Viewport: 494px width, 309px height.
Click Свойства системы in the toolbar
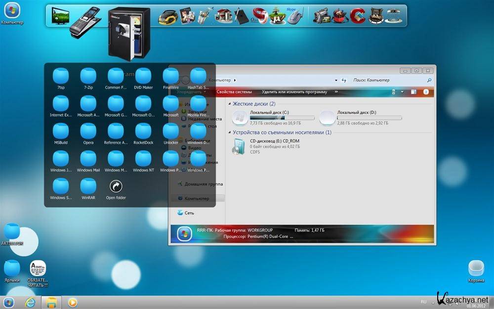[234, 92]
